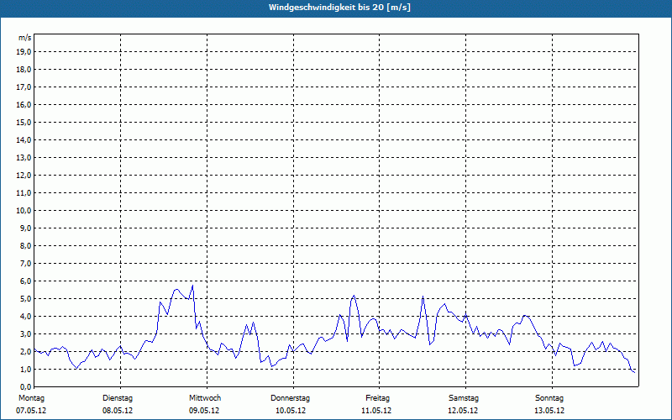Select the 5,0 axis label
Screen dimensions: 672x420
[x=26, y=299]
